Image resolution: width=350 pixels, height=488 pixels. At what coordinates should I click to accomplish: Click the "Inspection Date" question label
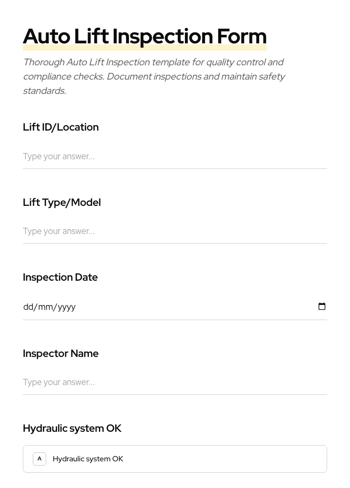[60, 277]
